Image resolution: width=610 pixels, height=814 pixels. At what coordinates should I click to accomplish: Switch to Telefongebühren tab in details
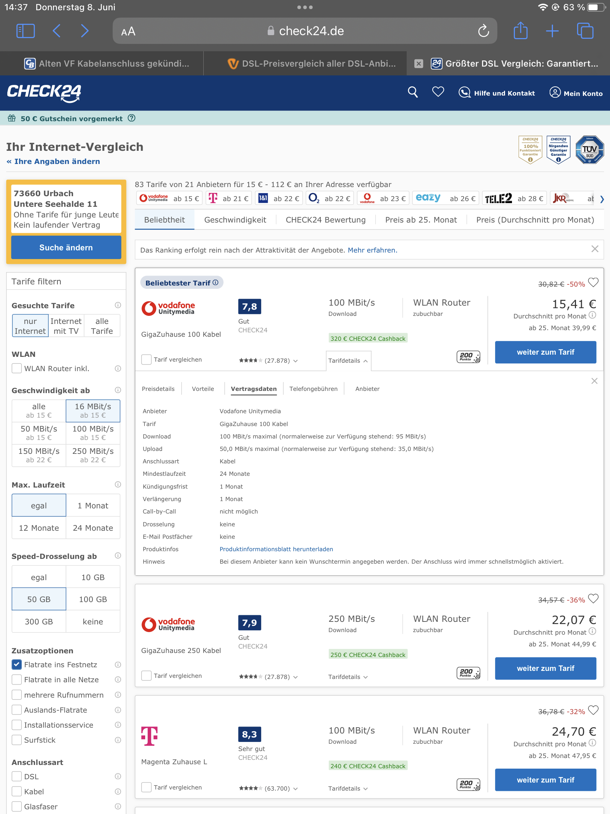point(313,389)
